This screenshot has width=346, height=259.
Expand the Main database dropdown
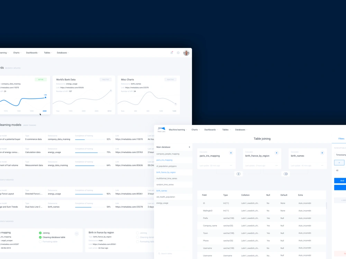[173, 147]
